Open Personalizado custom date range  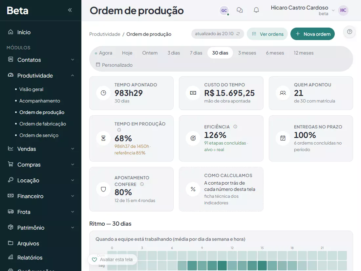[x=114, y=65]
